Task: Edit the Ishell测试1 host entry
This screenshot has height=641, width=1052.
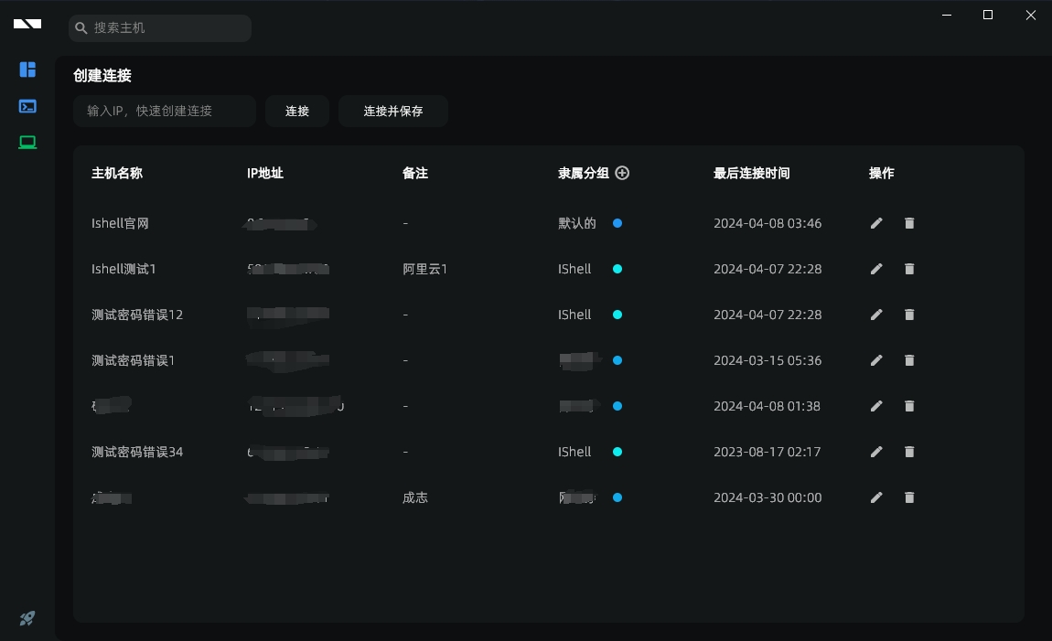Action: pos(876,269)
